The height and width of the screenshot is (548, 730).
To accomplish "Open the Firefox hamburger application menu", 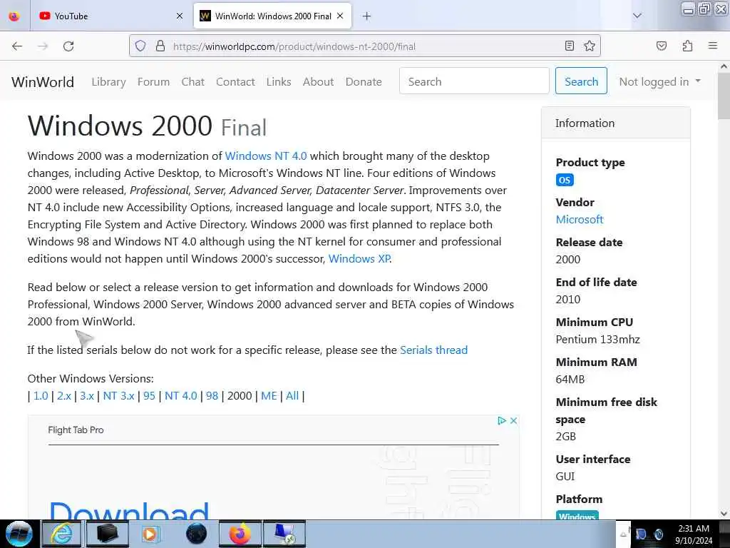I will click(712, 46).
